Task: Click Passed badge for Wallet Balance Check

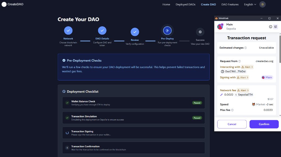Action: (x=197, y=103)
